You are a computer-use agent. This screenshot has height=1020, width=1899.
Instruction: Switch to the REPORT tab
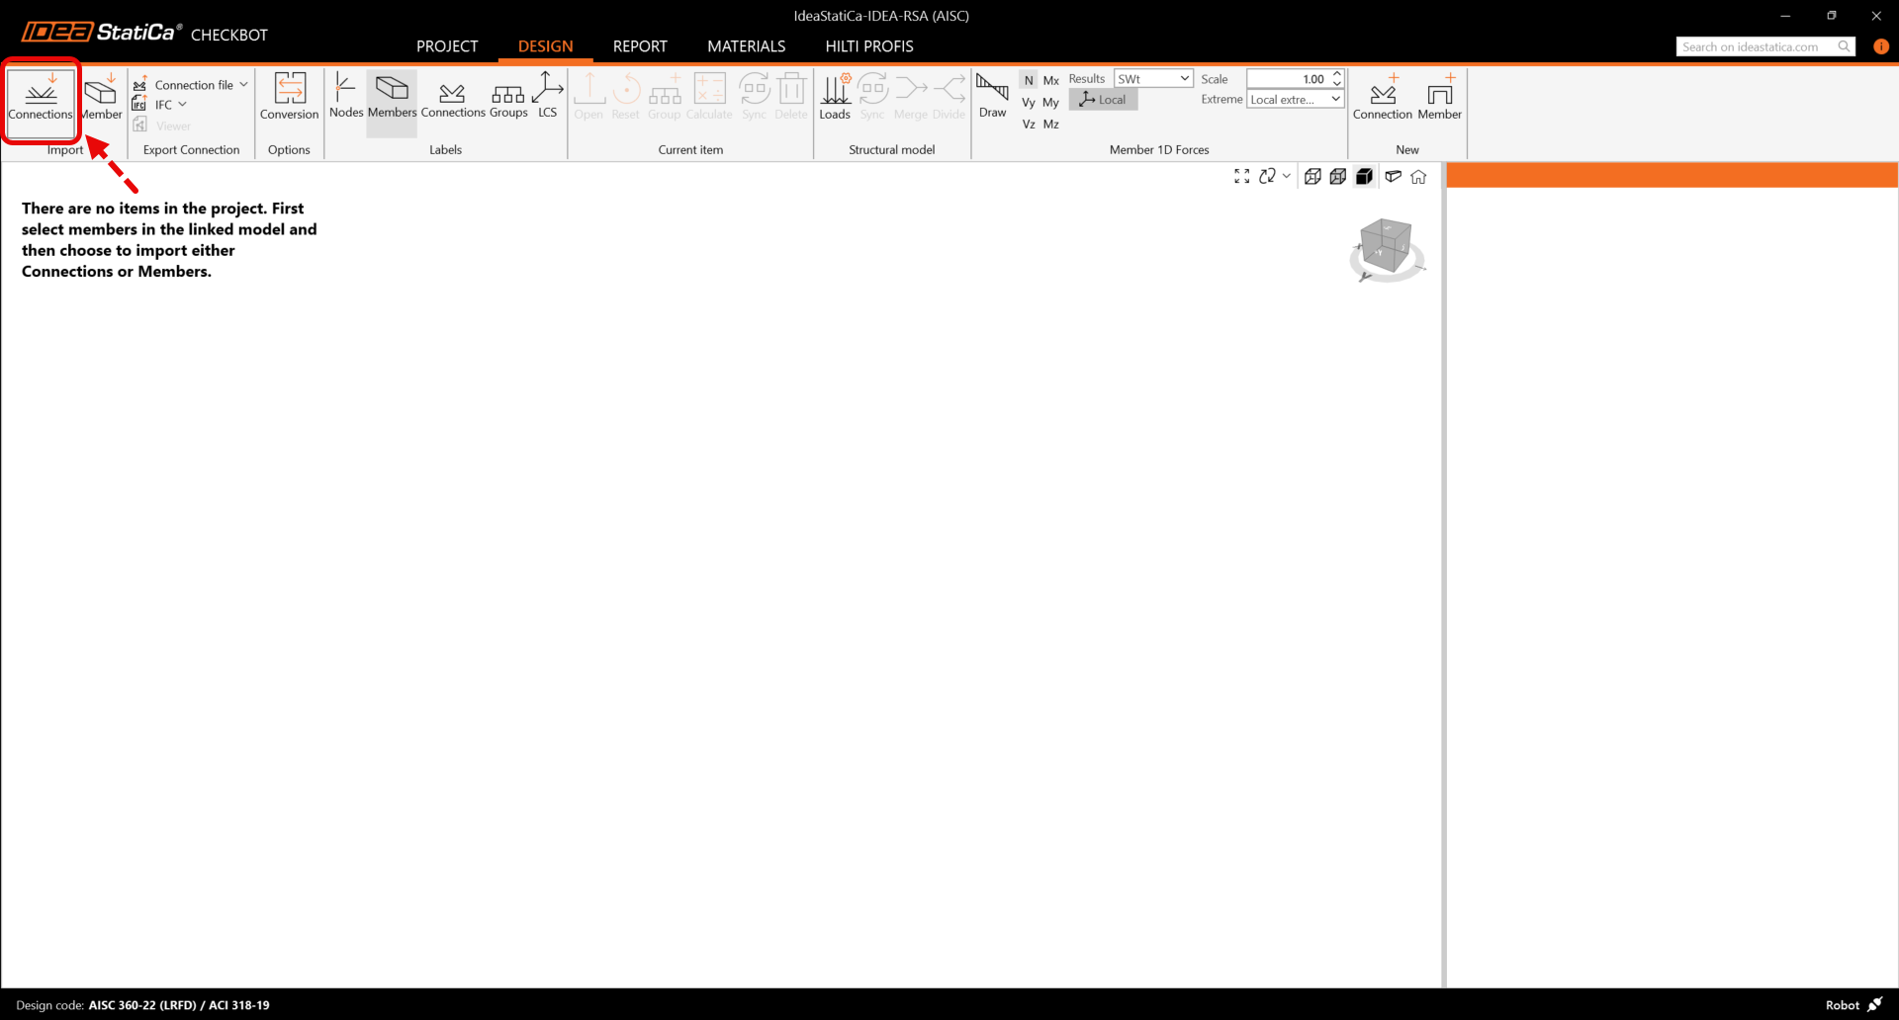point(640,46)
